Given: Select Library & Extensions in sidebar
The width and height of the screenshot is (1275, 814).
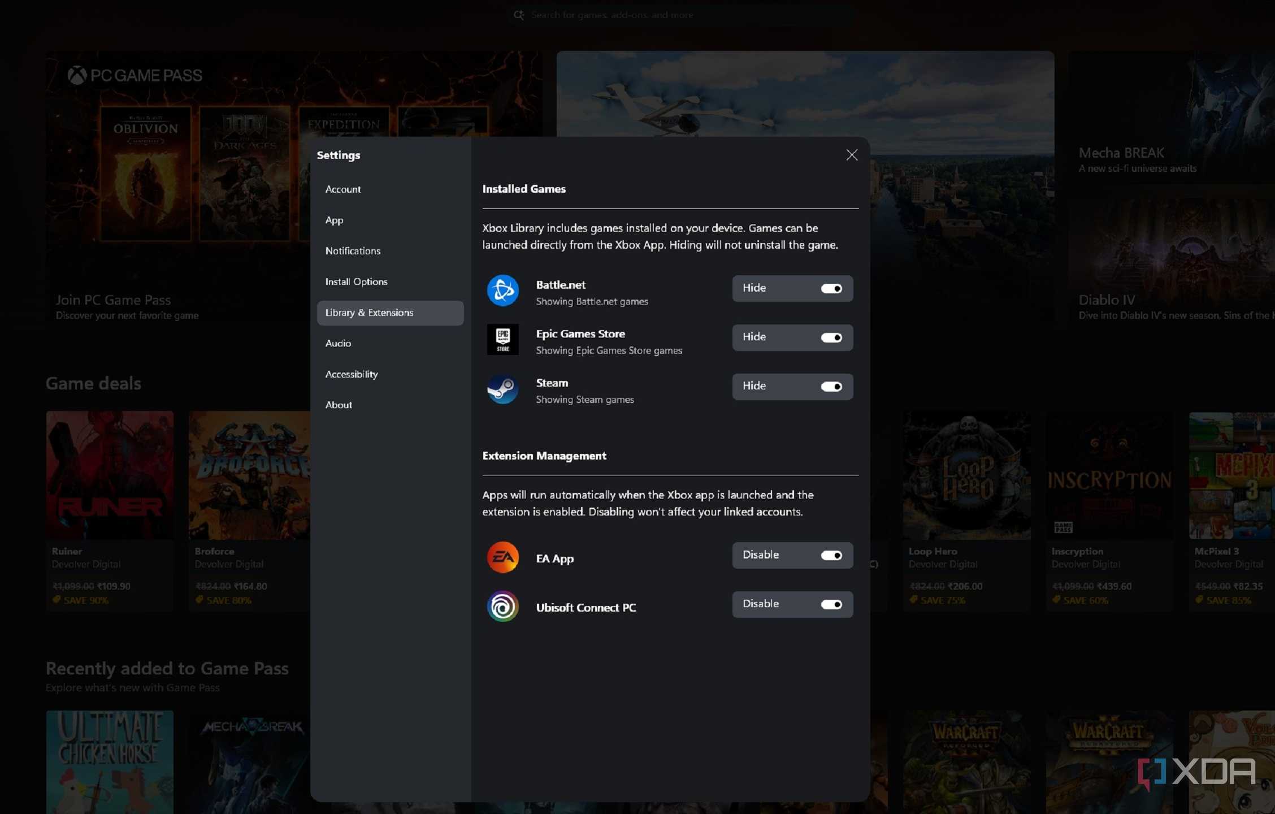Looking at the screenshot, I should (390, 313).
